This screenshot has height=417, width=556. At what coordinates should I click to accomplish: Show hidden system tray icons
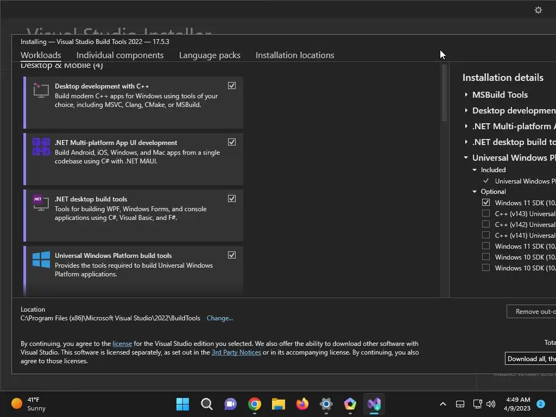443,404
